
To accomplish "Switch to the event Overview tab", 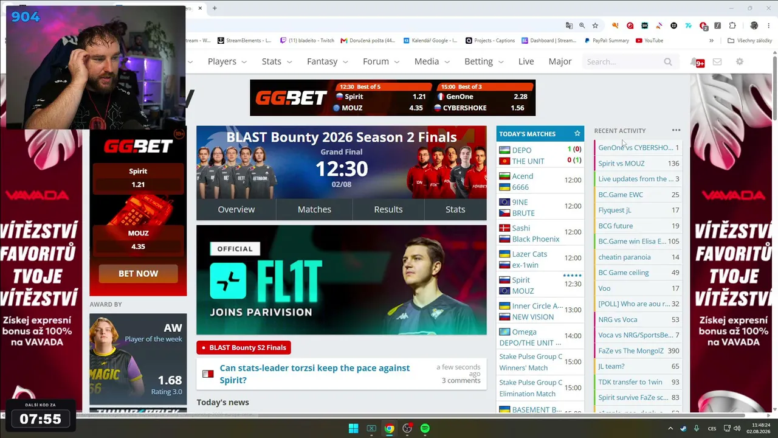I will pyautogui.click(x=236, y=209).
